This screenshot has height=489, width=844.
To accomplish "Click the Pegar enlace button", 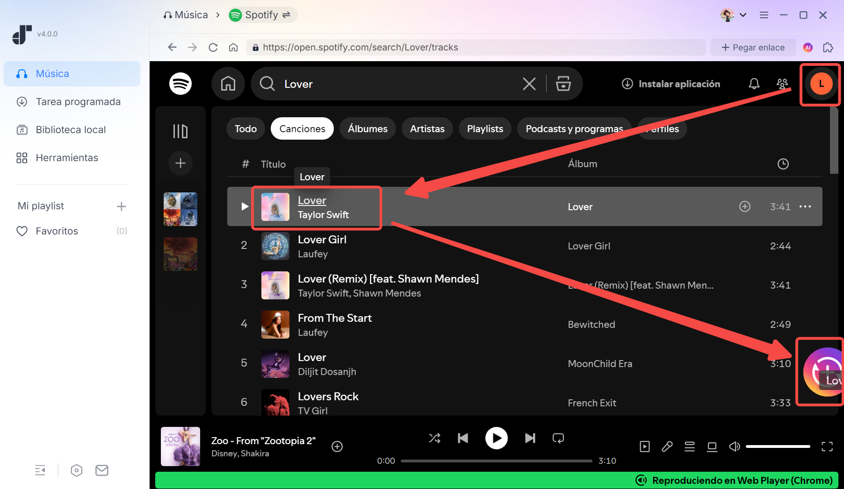I will (753, 48).
